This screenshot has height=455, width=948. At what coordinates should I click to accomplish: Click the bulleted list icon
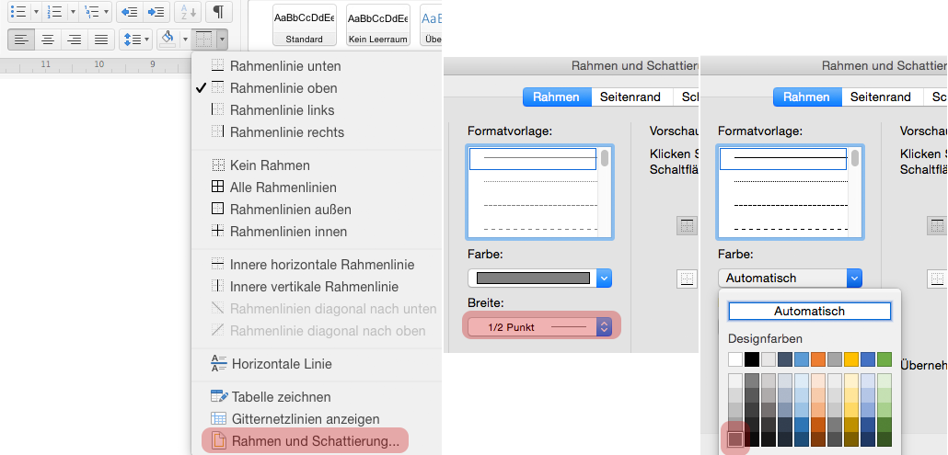coord(17,11)
